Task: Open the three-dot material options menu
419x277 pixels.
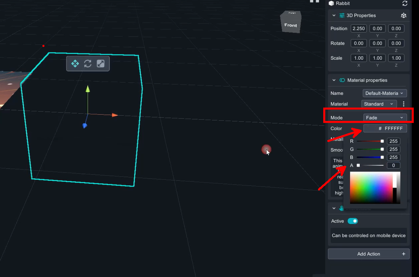Action: [403, 104]
